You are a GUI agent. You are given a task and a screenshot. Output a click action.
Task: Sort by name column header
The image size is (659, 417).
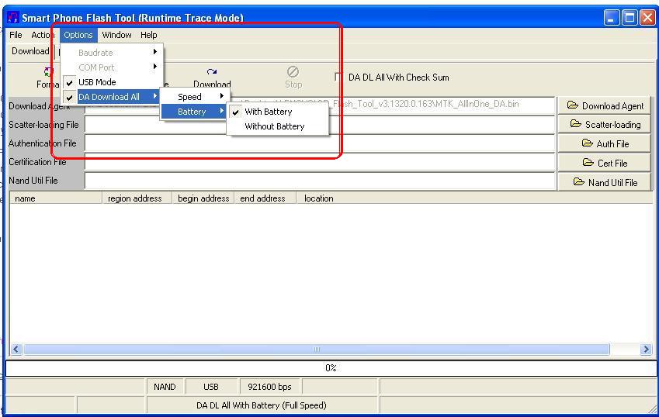tap(56, 198)
